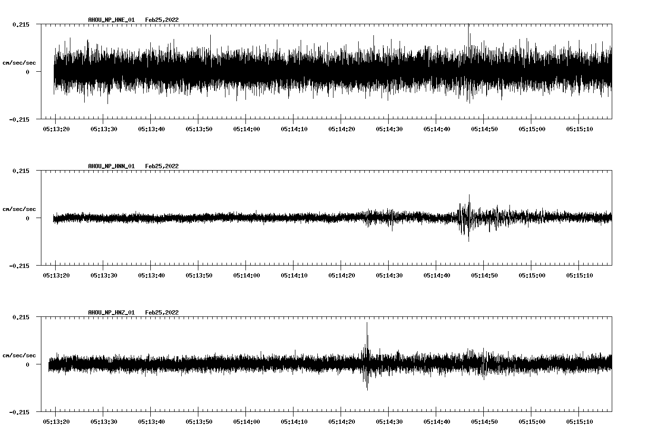Click 05:13:30 time label under HNE plot
The height and width of the screenshot is (439, 646).
pyautogui.click(x=104, y=129)
